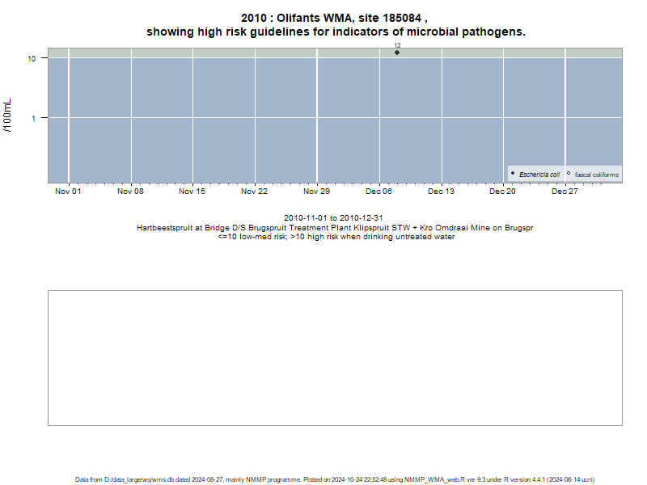Click the 'Nov 01' x-axis label
The height and width of the screenshot is (485, 647).
[x=68, y=192]
